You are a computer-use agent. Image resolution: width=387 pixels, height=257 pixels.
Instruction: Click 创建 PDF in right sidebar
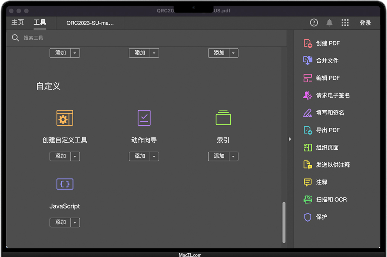(327, 43)
